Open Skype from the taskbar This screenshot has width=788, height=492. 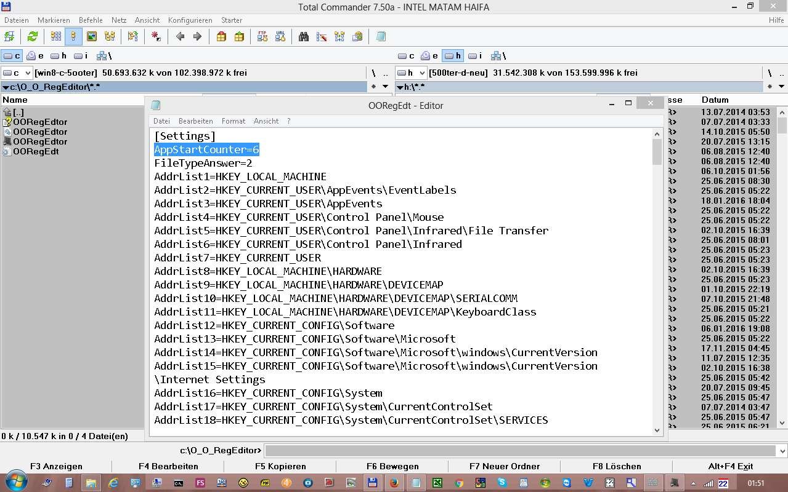(502, 483)
